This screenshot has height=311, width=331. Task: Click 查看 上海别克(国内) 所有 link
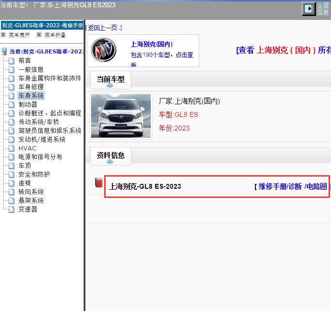(x=284, y=50)
